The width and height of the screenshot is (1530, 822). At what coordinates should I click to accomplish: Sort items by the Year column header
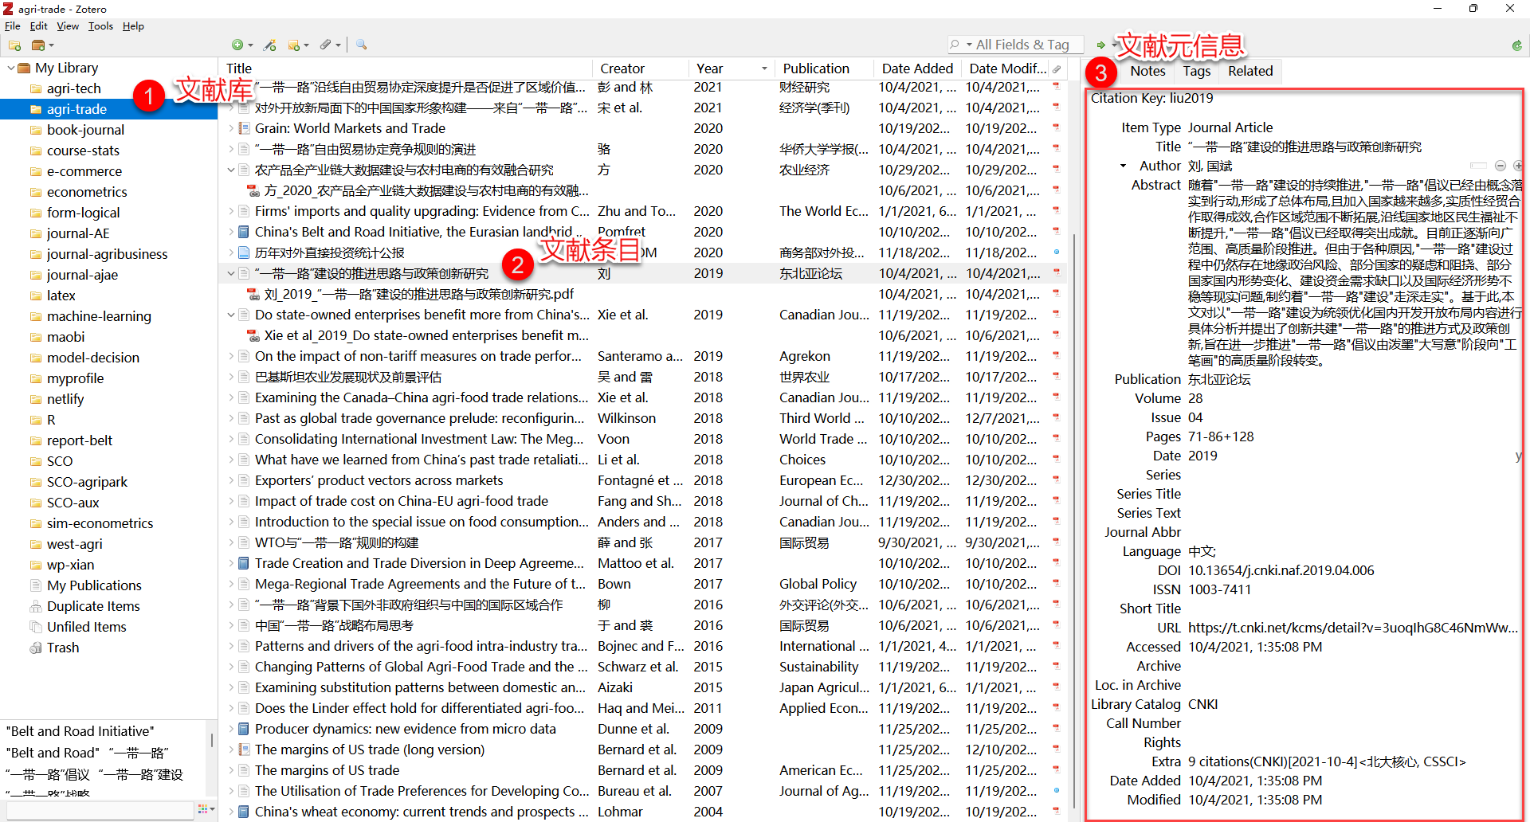[x=709, y=68]
